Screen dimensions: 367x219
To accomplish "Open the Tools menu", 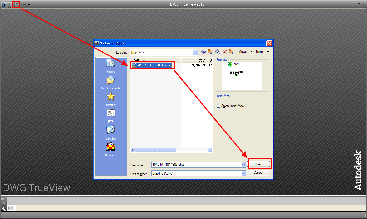I will tap(262, 52).
